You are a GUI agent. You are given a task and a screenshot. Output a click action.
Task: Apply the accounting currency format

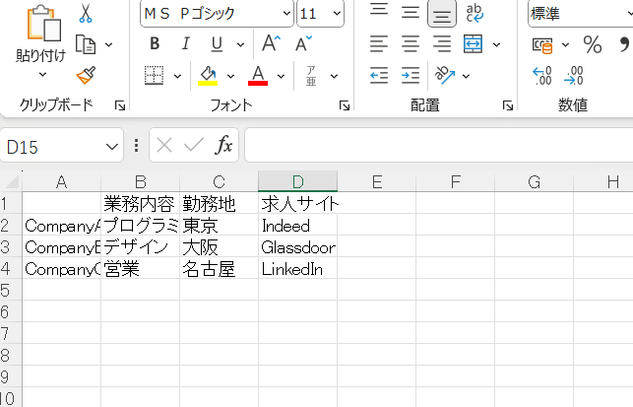coord(542,44)
